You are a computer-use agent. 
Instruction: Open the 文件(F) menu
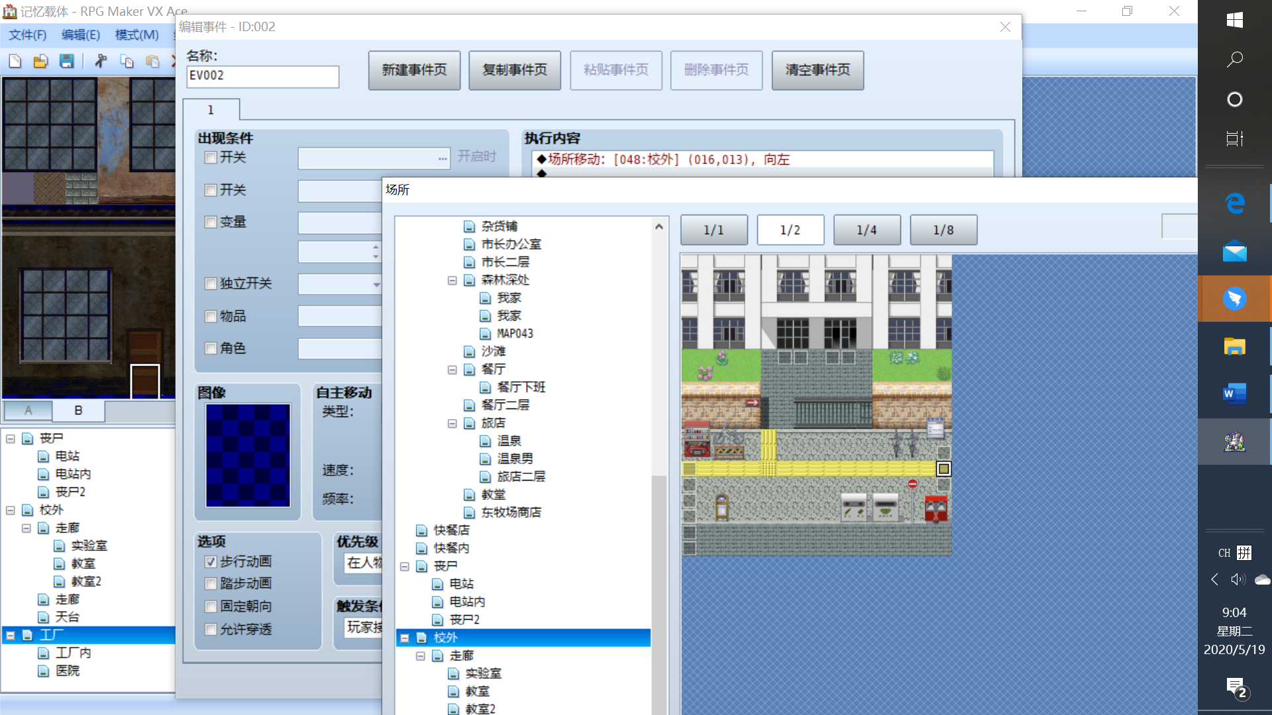click(28, 35)
